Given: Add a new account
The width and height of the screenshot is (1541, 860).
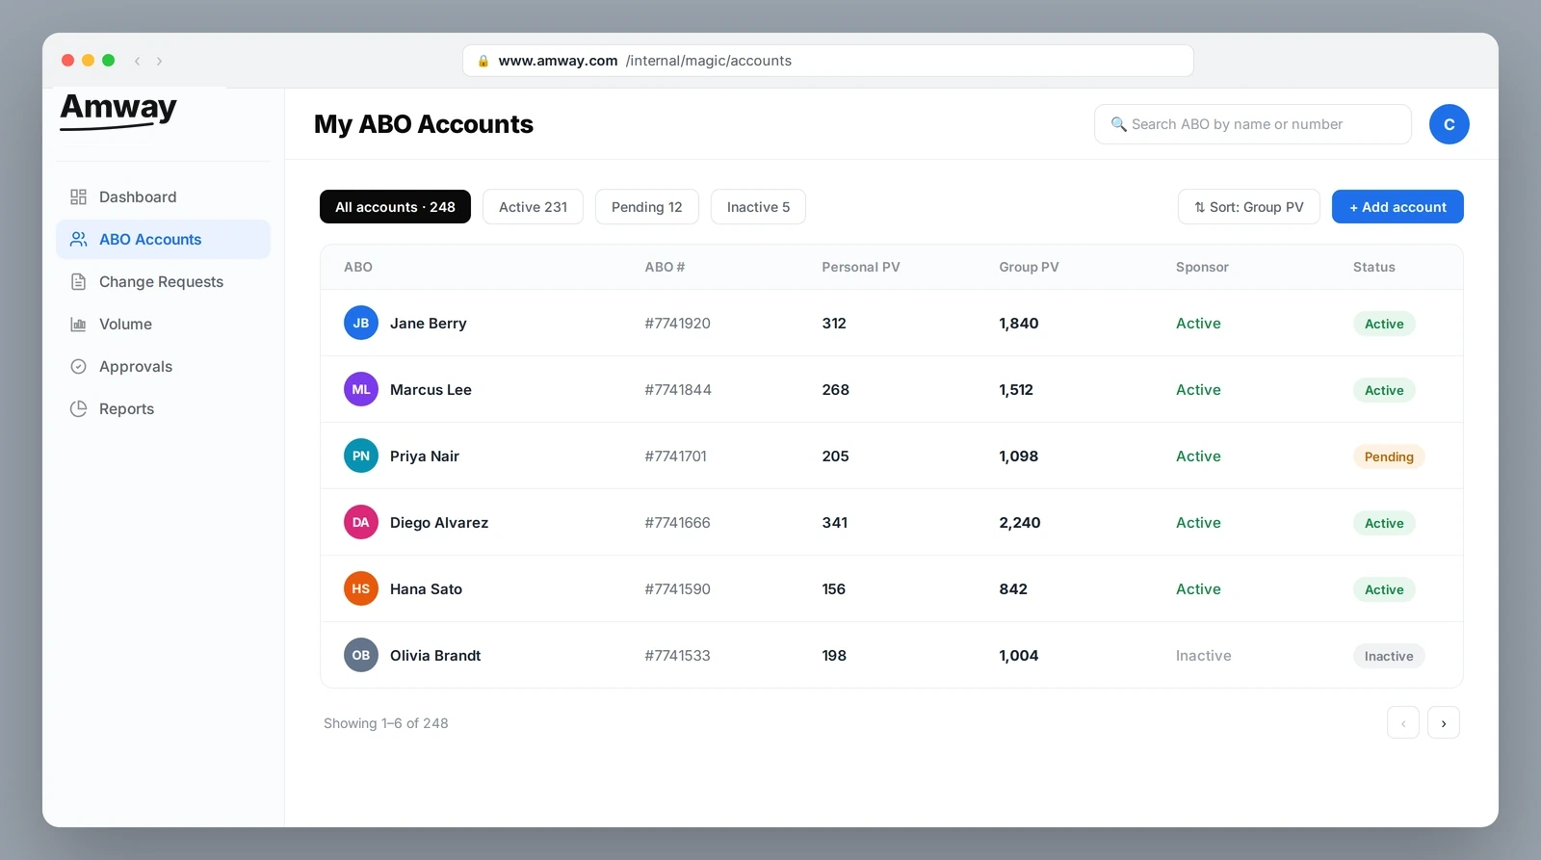Looking at the screenshot, I should [1397, 207].
